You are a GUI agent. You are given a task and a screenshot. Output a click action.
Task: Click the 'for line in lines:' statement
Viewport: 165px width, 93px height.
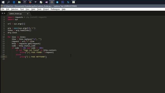pyautogui.click(x=17, y=37)
